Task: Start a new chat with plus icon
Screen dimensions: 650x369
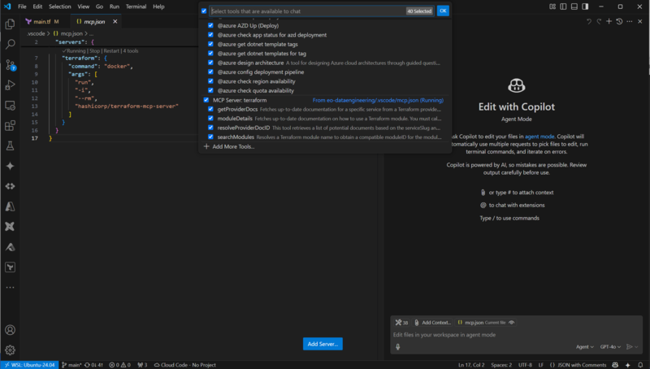Action: (x=609, y=21)
